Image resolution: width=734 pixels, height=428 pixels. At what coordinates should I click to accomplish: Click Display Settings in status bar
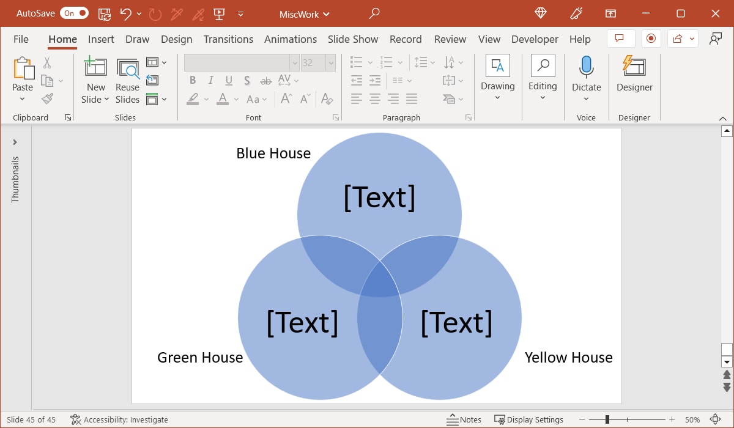tap(529, 419)
